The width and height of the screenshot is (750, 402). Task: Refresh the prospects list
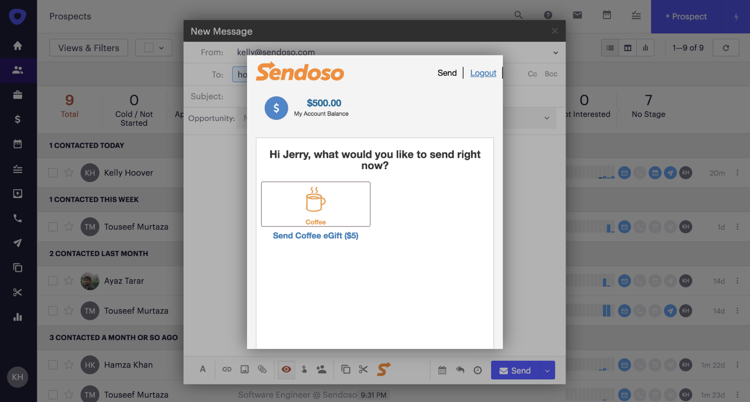726,48
